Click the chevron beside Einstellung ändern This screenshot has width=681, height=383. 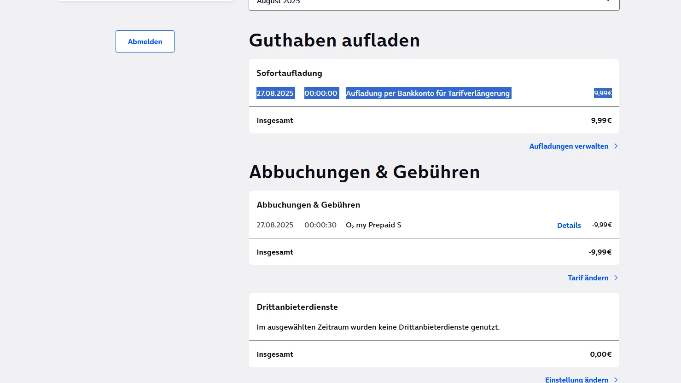tap(616, 380)
